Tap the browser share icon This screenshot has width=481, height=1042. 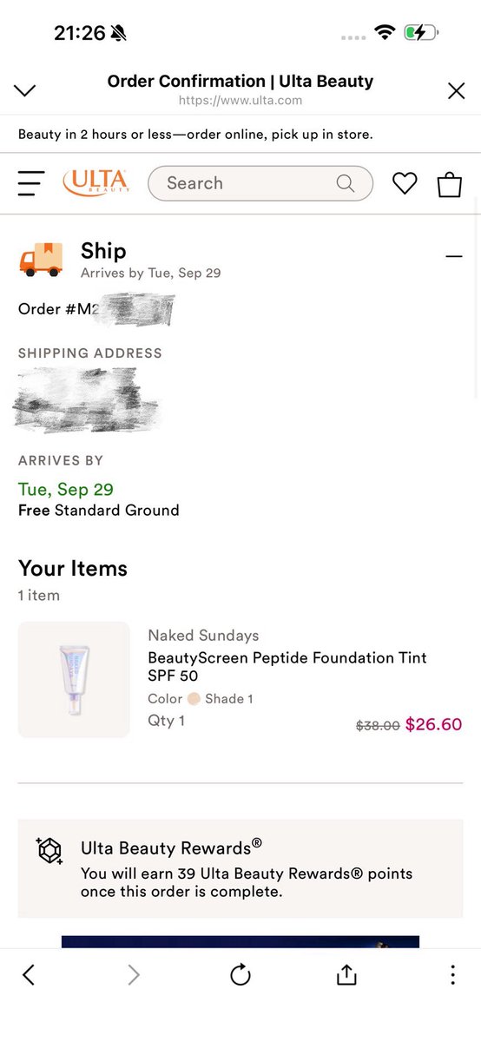(x=346, y=975)
